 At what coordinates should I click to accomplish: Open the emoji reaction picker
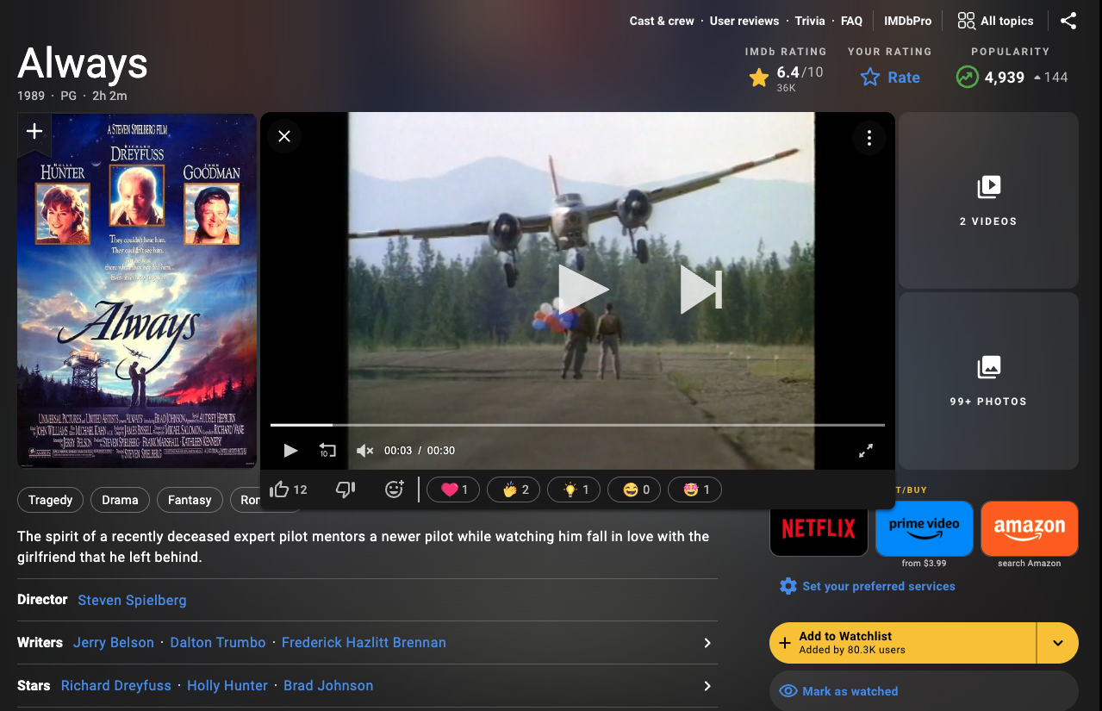[394, 490]
